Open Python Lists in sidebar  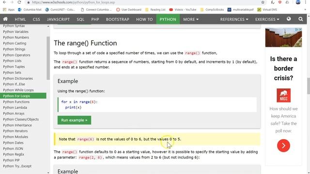[x=12, y=61]
